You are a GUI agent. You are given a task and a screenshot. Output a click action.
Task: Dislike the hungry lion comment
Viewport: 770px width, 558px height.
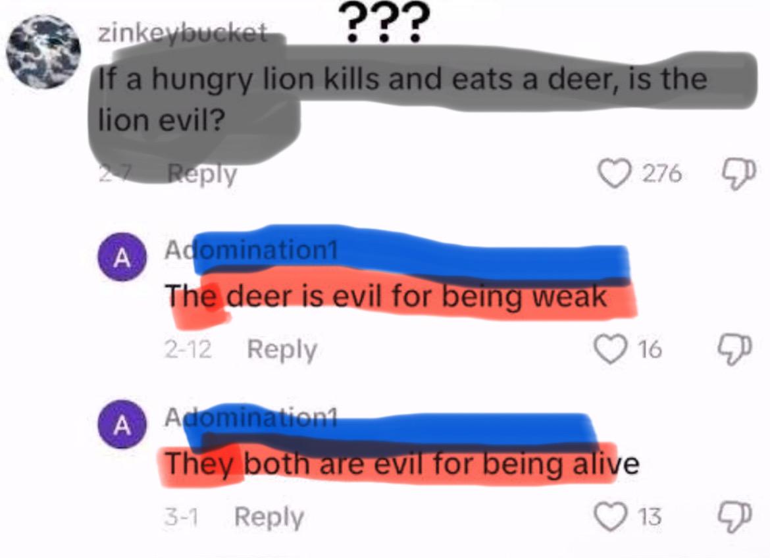738,173
